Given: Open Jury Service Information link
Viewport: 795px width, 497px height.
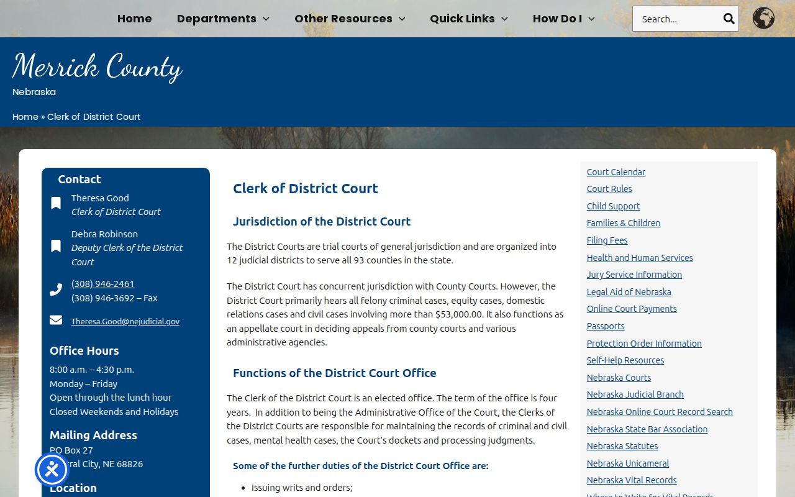Looking at the screenshot, I should [x=634, y=275].
